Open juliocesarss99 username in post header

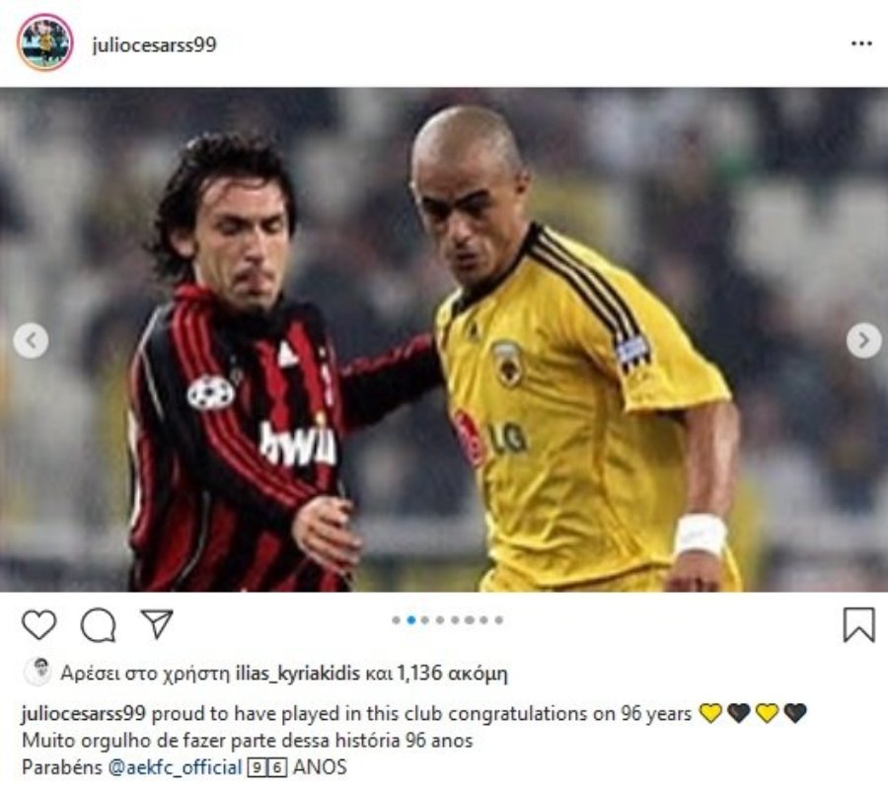click(154, 44)
